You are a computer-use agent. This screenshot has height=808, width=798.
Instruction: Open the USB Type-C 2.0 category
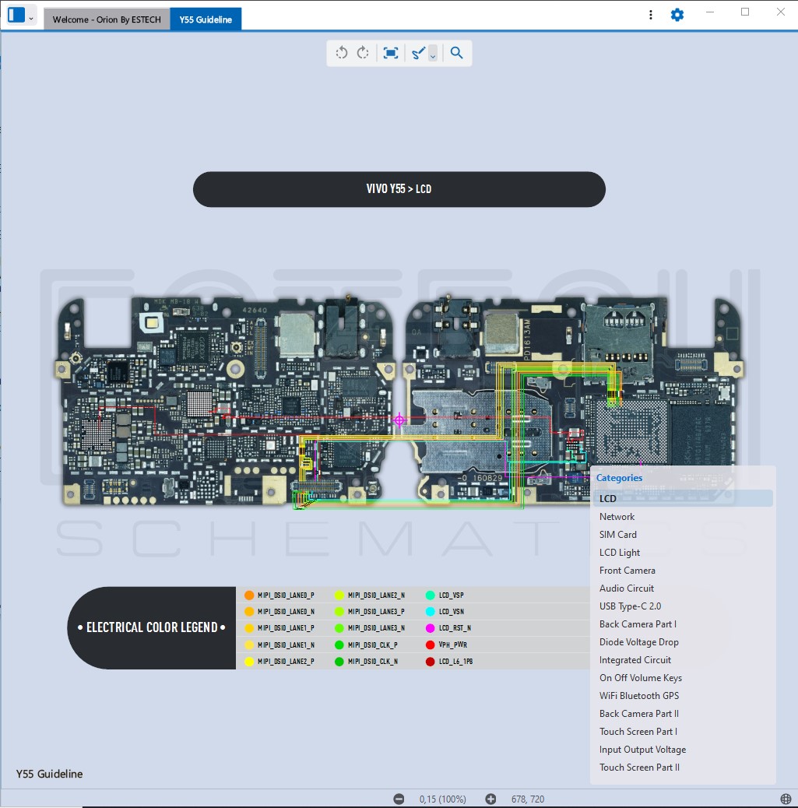(683, 606)
